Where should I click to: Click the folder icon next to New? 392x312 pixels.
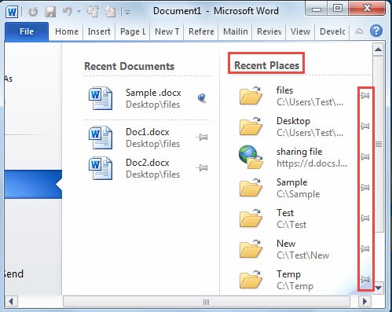[x=251, y=249]
